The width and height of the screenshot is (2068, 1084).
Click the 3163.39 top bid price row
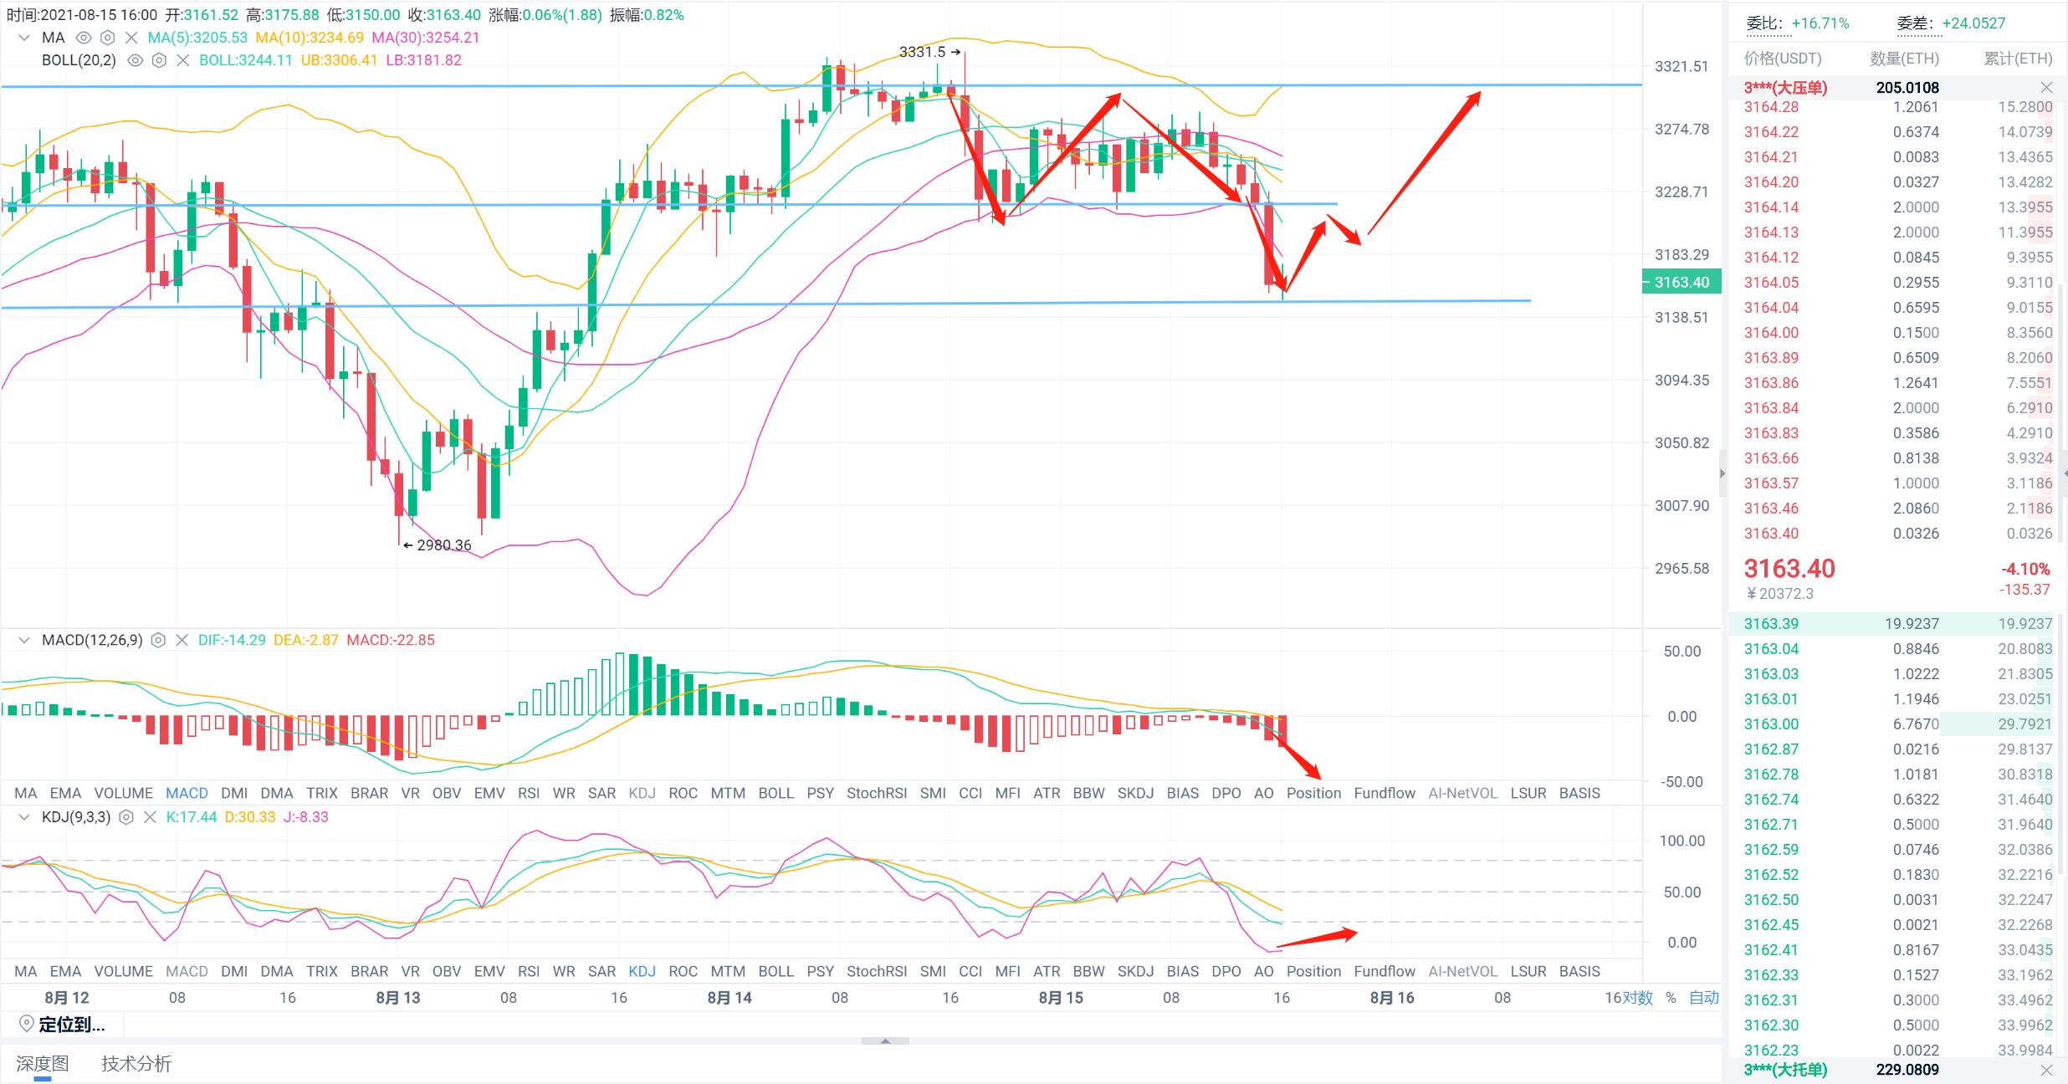(1771, 624)
